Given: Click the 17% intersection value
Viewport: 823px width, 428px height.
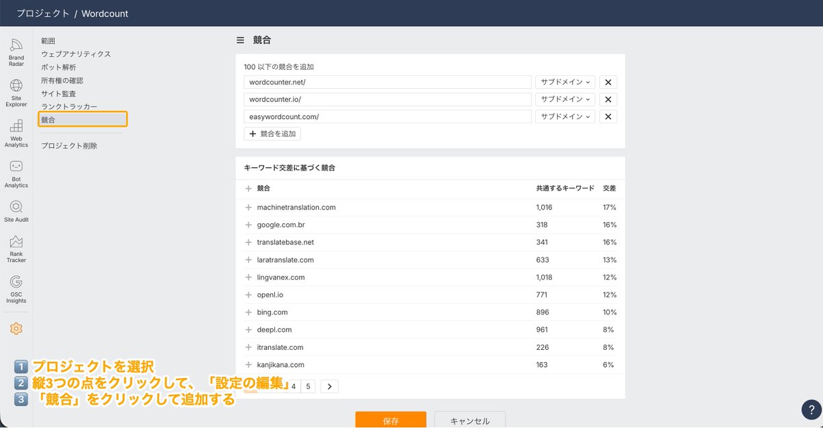Looking at the screenshot, I should click(x=609, y=207).
